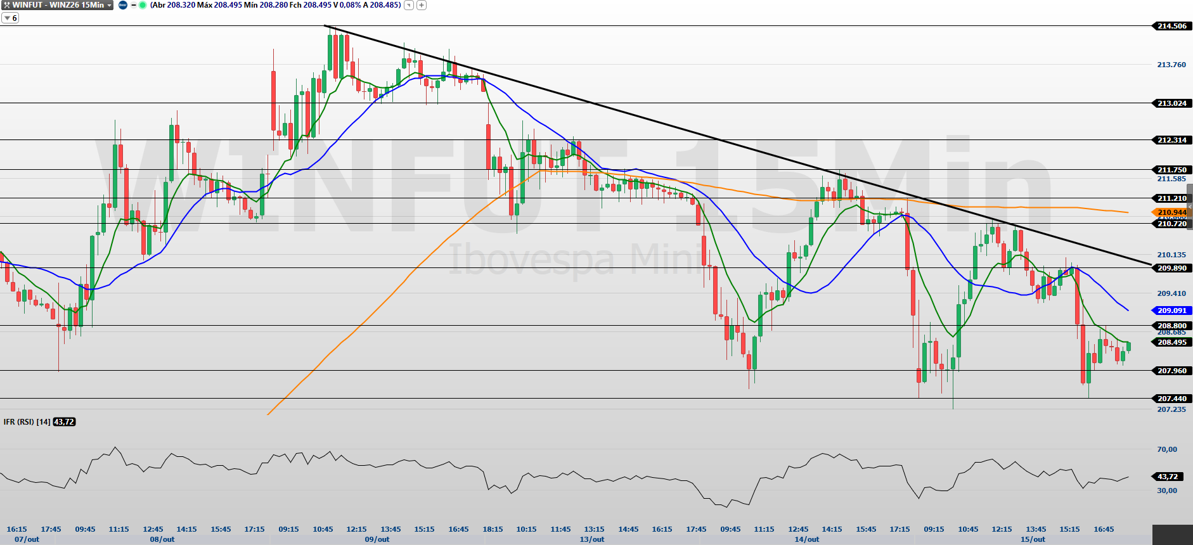Click the 09/out date segment on time axis
The height and width of the screenshot is (545, 1193).
pyautogui.click(x=377, y=539)
